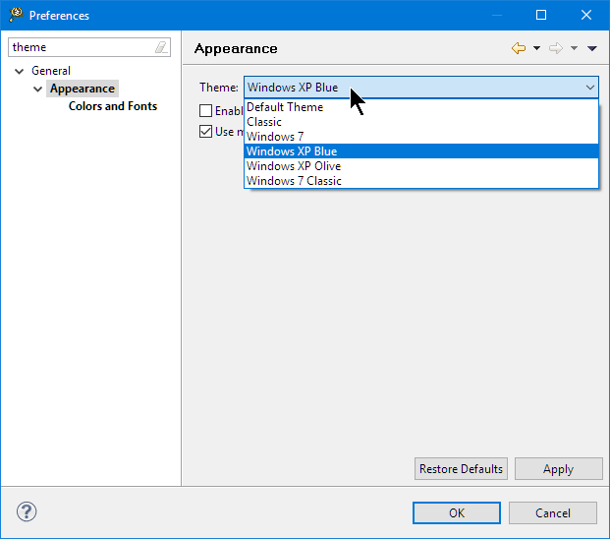
Task: Toggle the Enable checkbox under Theme
Action: 205,110
